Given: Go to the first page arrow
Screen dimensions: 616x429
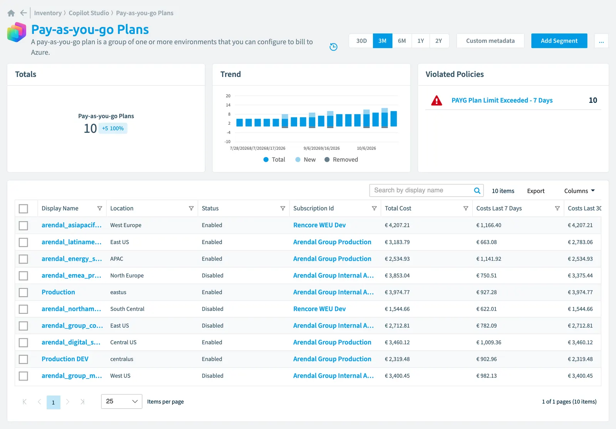Looking at the screenshot, I should (25, 402).
